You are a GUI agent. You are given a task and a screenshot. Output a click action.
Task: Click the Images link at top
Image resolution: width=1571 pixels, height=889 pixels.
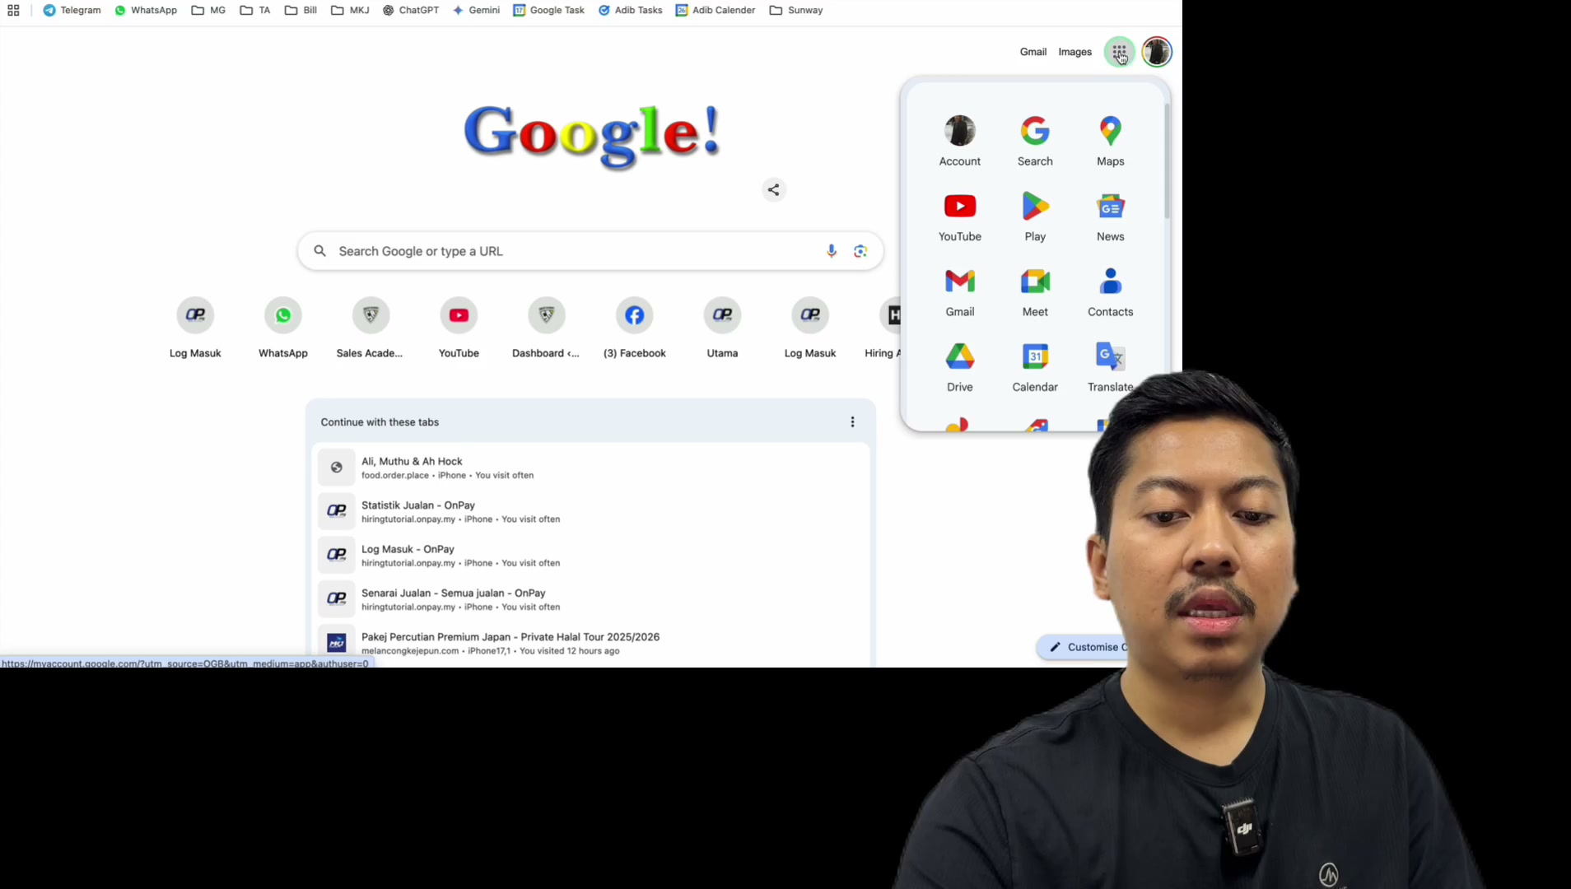pos(1075,52)
